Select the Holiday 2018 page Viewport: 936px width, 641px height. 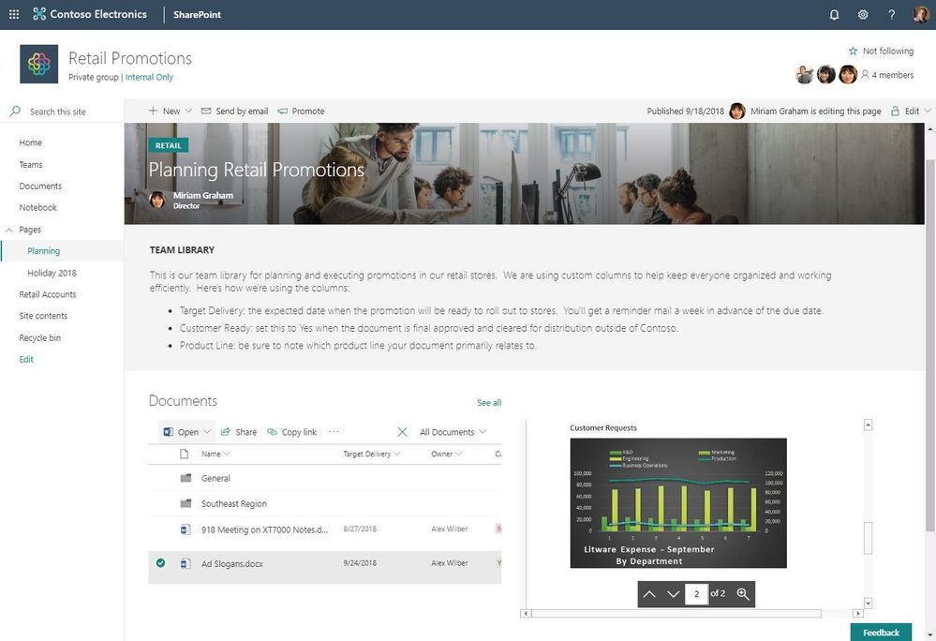coord(52,273)
